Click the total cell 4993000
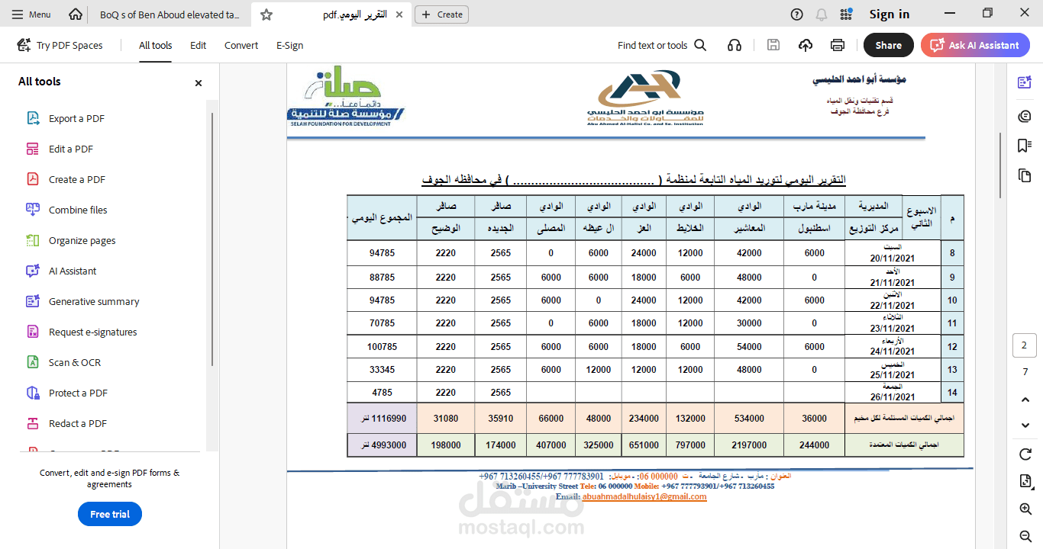Viewport: 1043px width, 549px height. (x=382, y=445)
